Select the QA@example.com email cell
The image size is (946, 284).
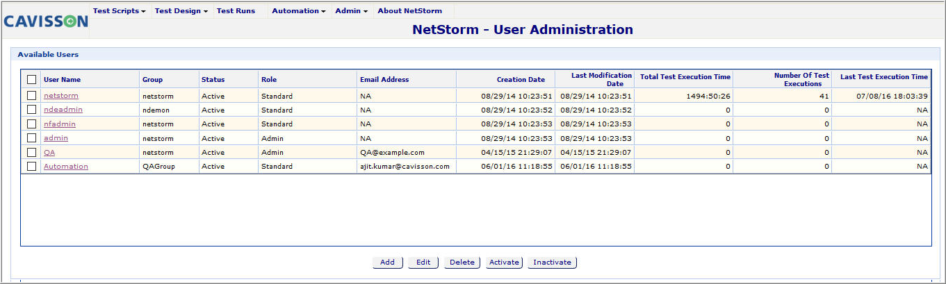[x=392, y=153]
